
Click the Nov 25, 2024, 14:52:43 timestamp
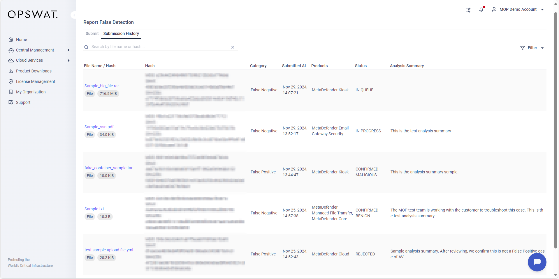tap(295, 254)
